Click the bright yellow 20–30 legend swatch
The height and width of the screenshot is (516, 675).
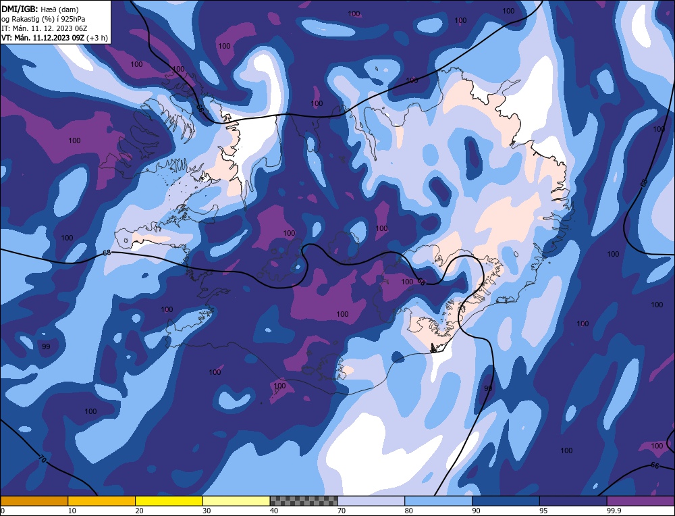tap(169, 500)
